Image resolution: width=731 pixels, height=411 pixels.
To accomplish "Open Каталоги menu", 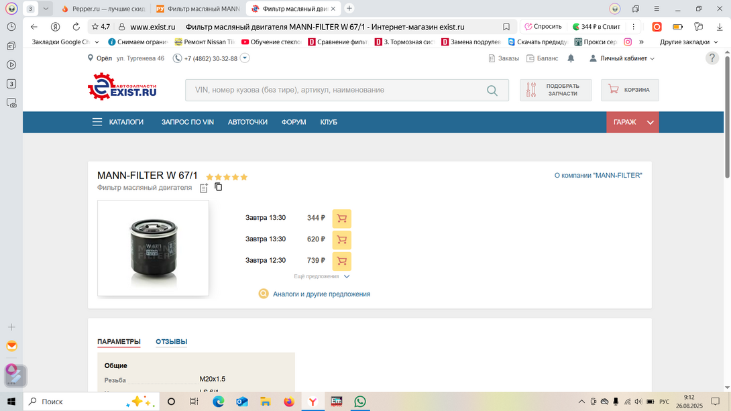I will [118, 122].
